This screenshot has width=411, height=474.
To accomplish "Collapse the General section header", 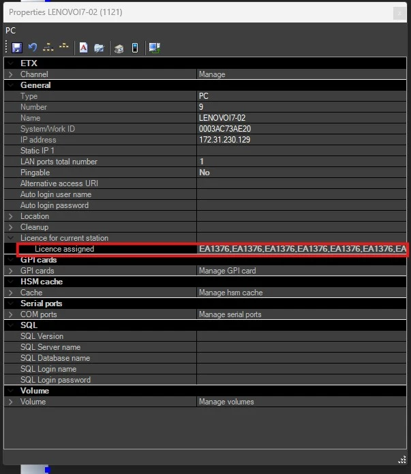I will tap(11, 85).
